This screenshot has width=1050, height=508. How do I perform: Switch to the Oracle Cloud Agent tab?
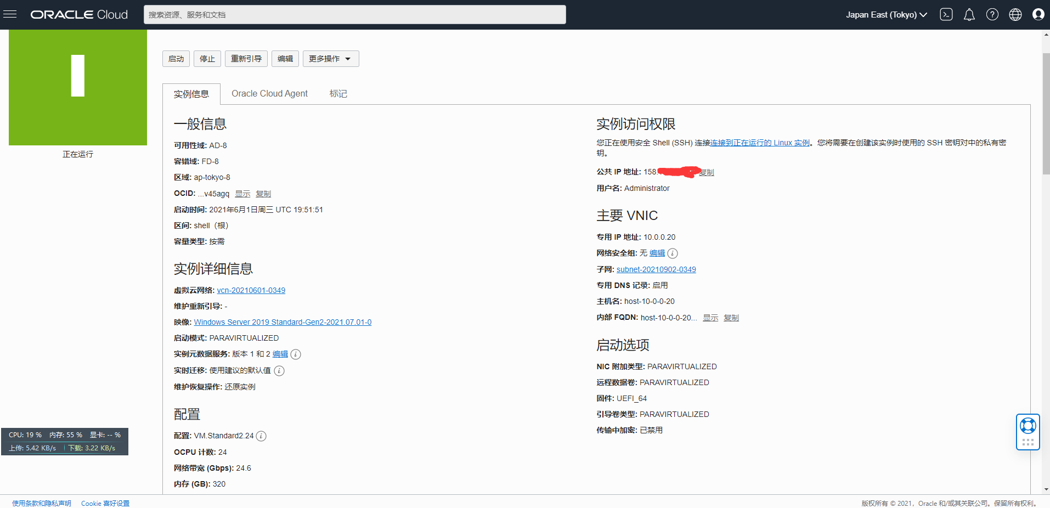269,94
